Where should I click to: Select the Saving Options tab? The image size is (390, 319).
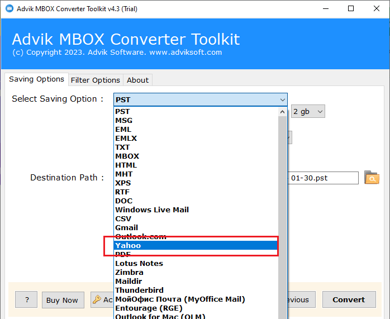pyautogui.click(x=36, y=79)
